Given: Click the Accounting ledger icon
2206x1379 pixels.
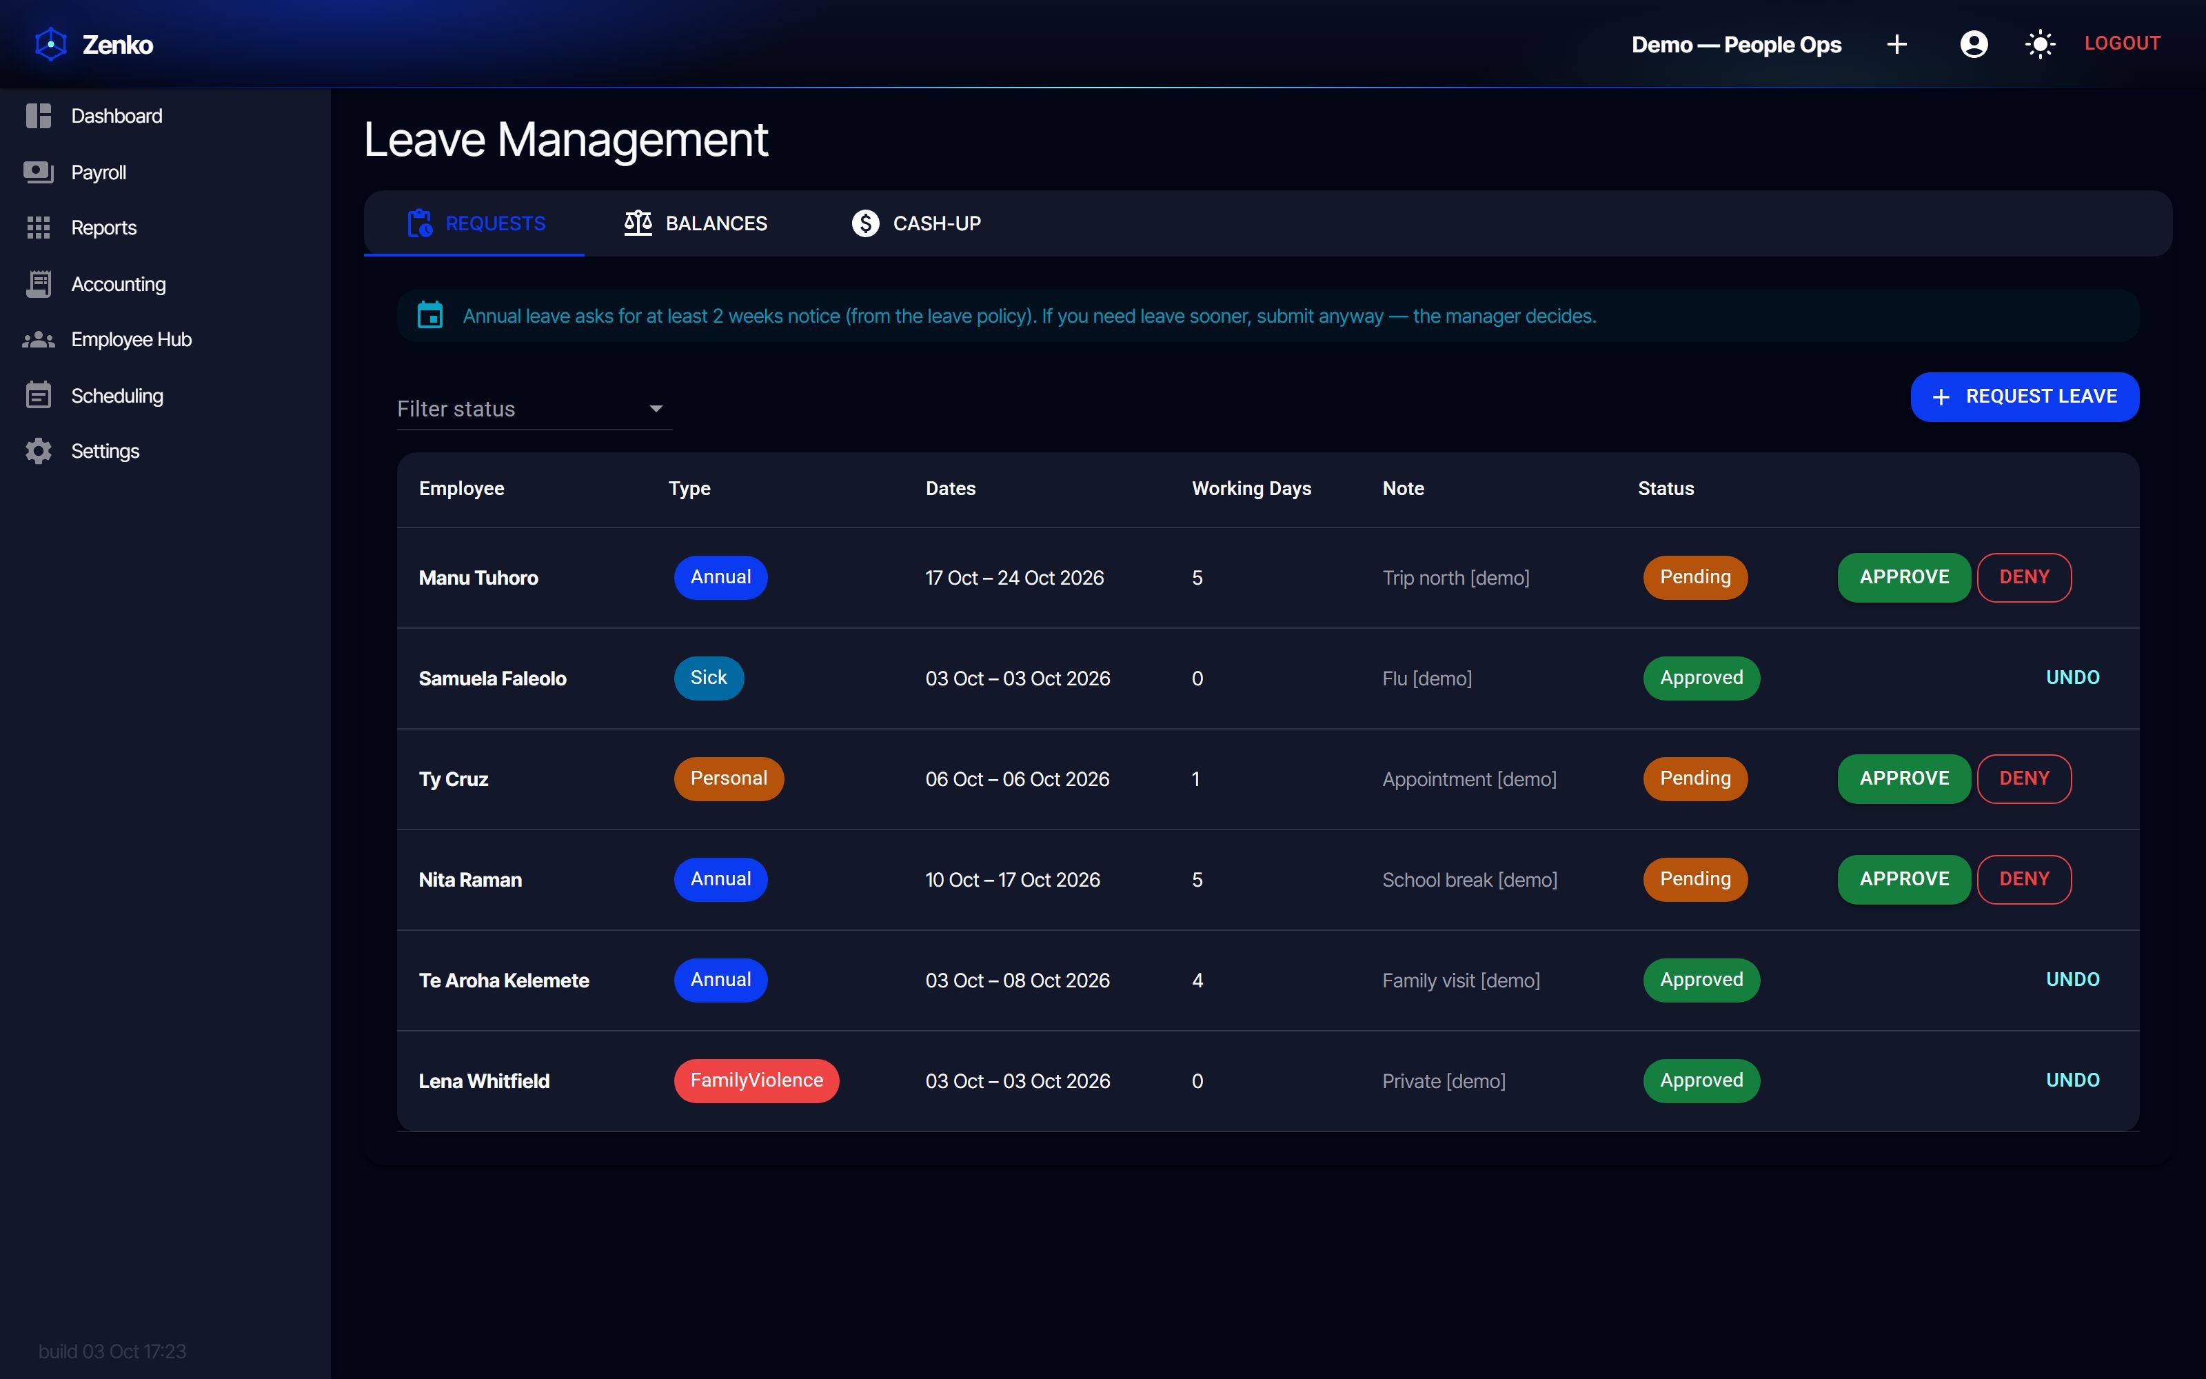Looking at the screenshot, I should pos(39,283).
